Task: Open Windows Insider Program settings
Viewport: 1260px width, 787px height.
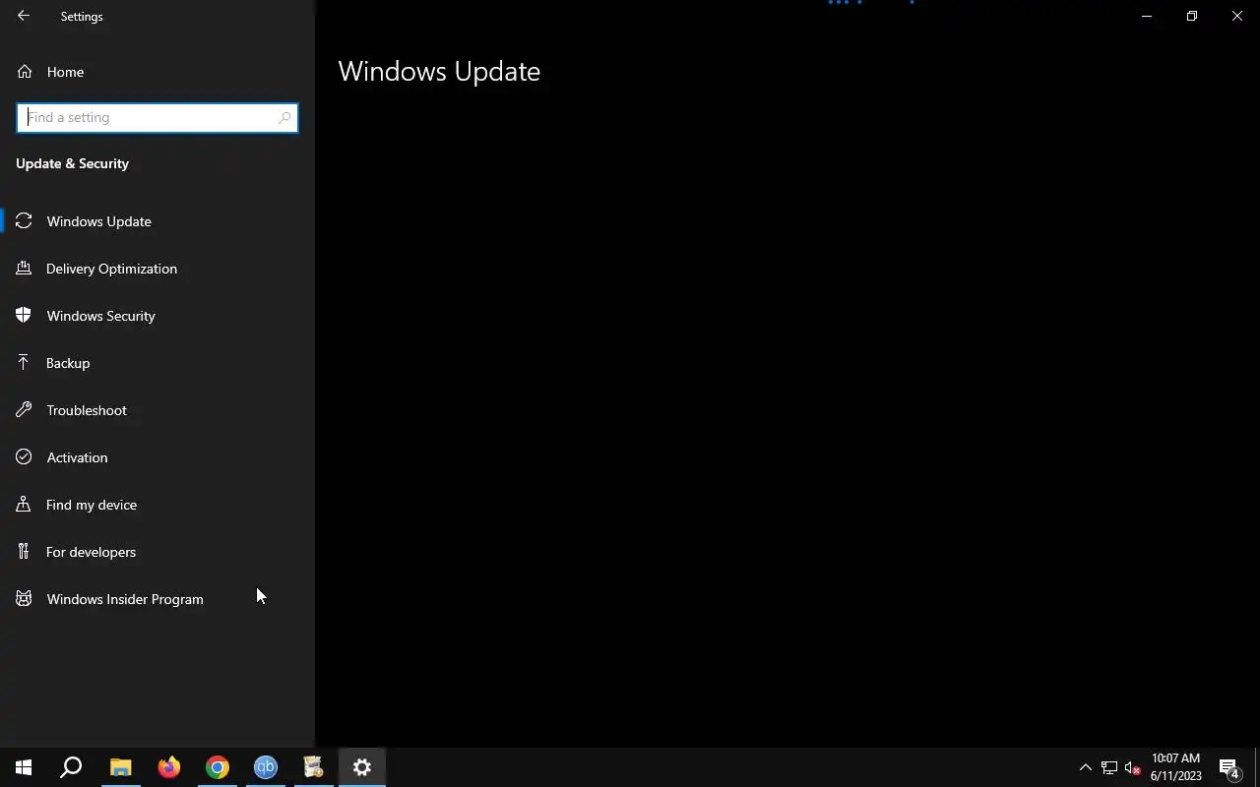Action: (157, 599)
